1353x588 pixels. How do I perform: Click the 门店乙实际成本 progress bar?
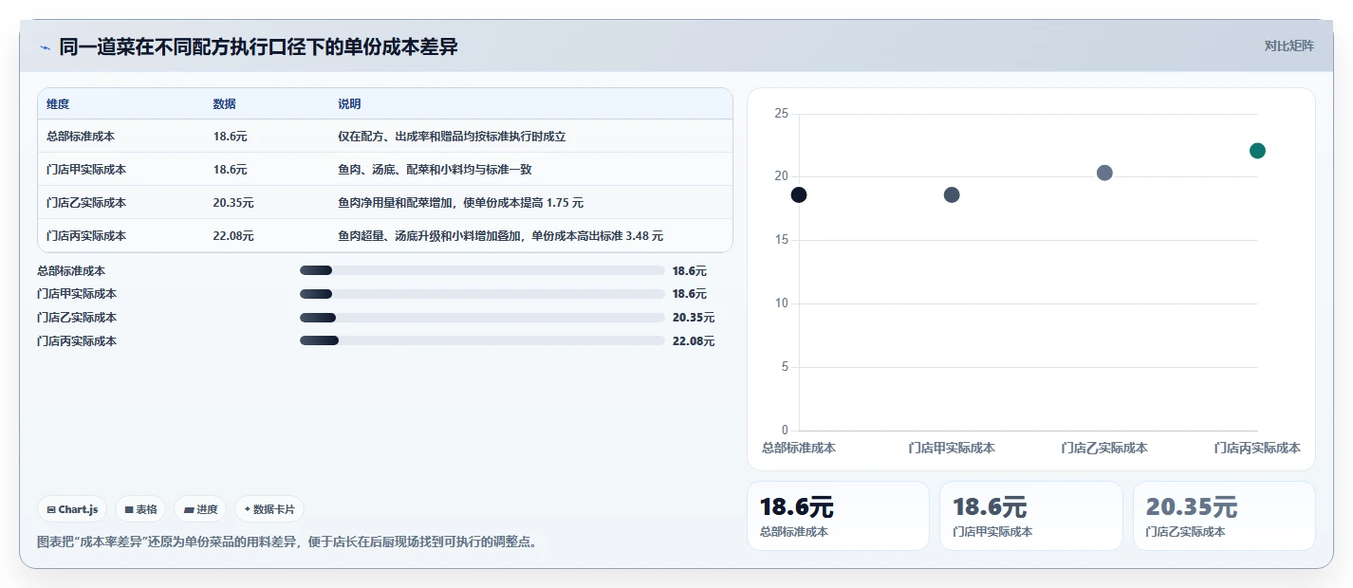point(482,318)
